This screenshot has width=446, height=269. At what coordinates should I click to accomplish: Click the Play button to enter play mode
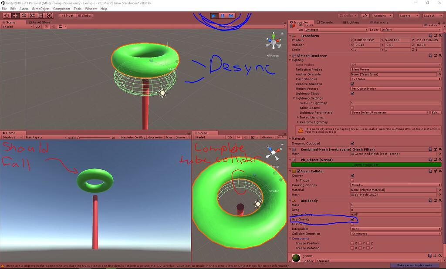pyautogui.click(x=213, y=15)
